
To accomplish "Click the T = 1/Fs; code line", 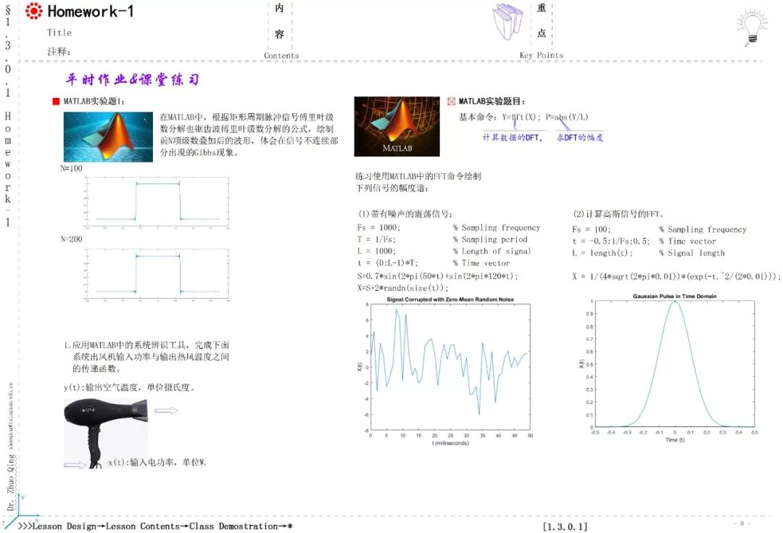I will coord(376,239).
